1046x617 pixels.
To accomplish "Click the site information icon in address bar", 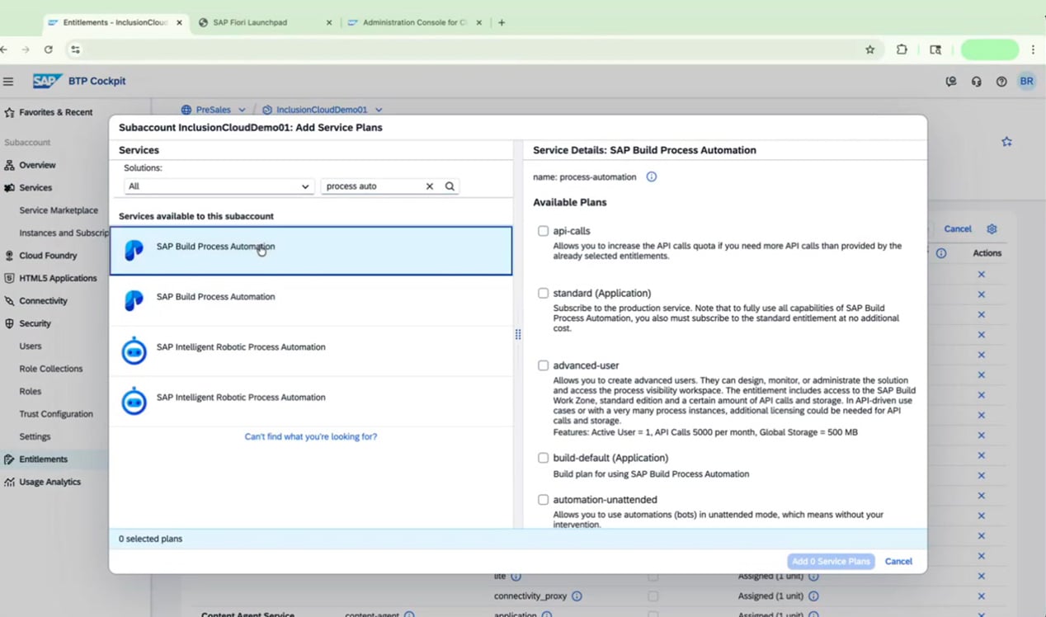I will (75, 49).
